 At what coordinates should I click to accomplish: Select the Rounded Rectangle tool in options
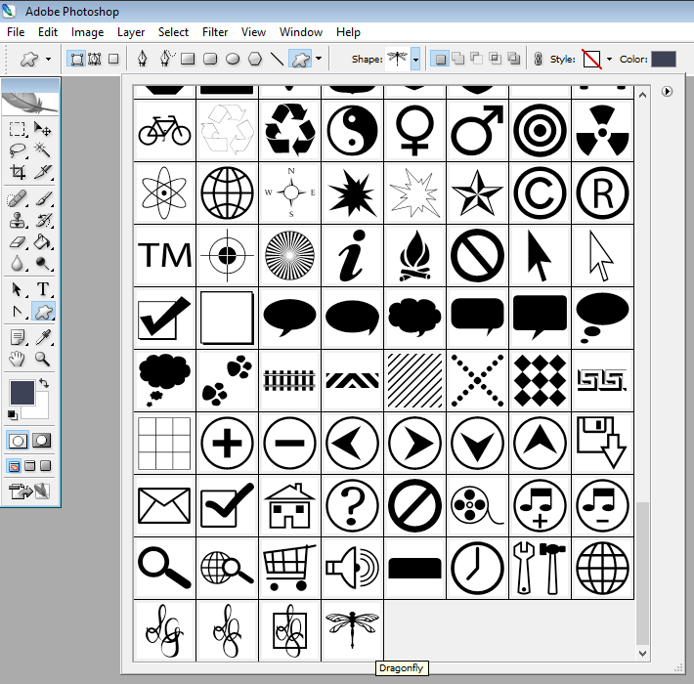click(x=210, y=59)
